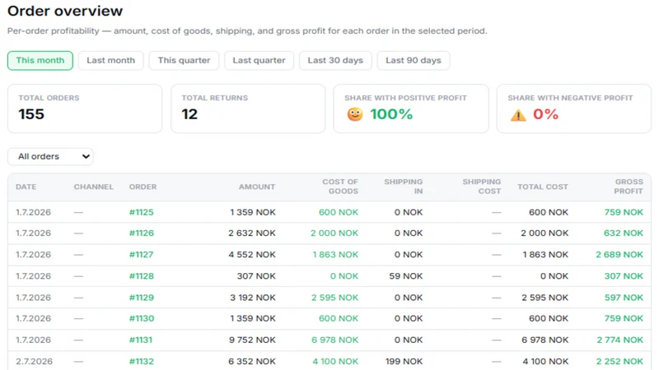Click cost of goods 6 978 NOK for #1131
The image size is (659, 370).
pyautogui.click(x=335, y=340)
